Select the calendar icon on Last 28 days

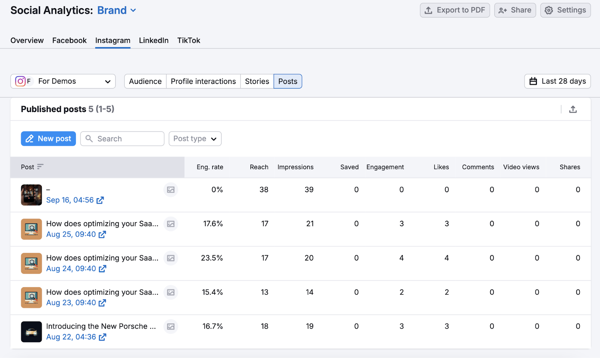[x=533, y=81]
